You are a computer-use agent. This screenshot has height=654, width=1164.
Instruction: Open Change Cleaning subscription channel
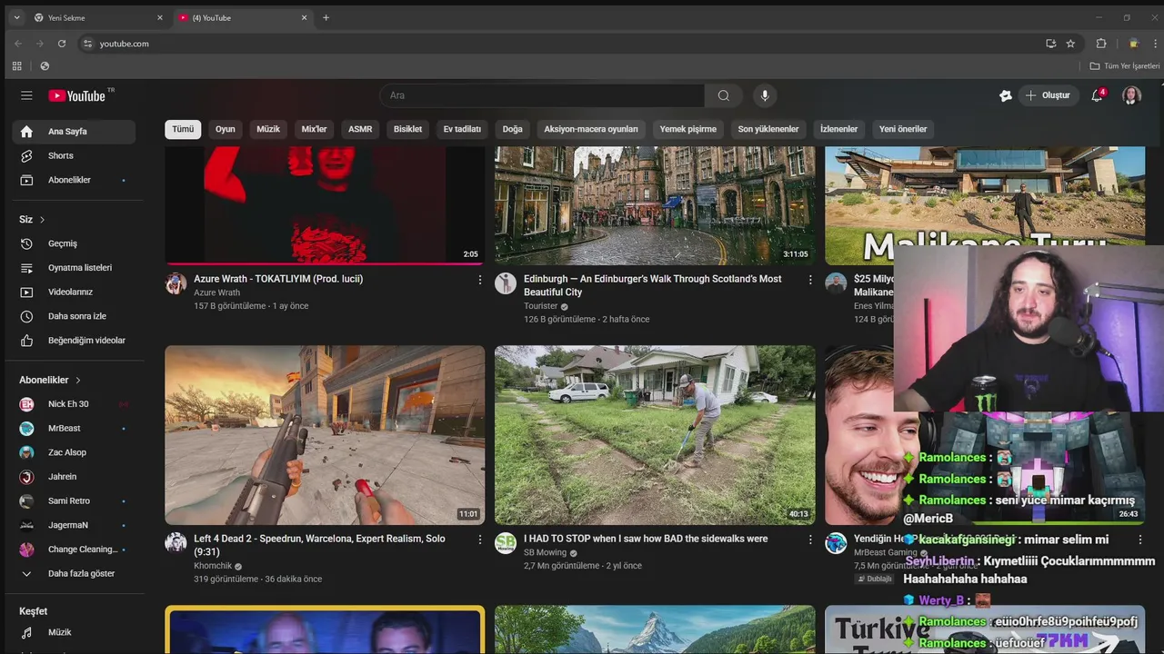[74, 550]
